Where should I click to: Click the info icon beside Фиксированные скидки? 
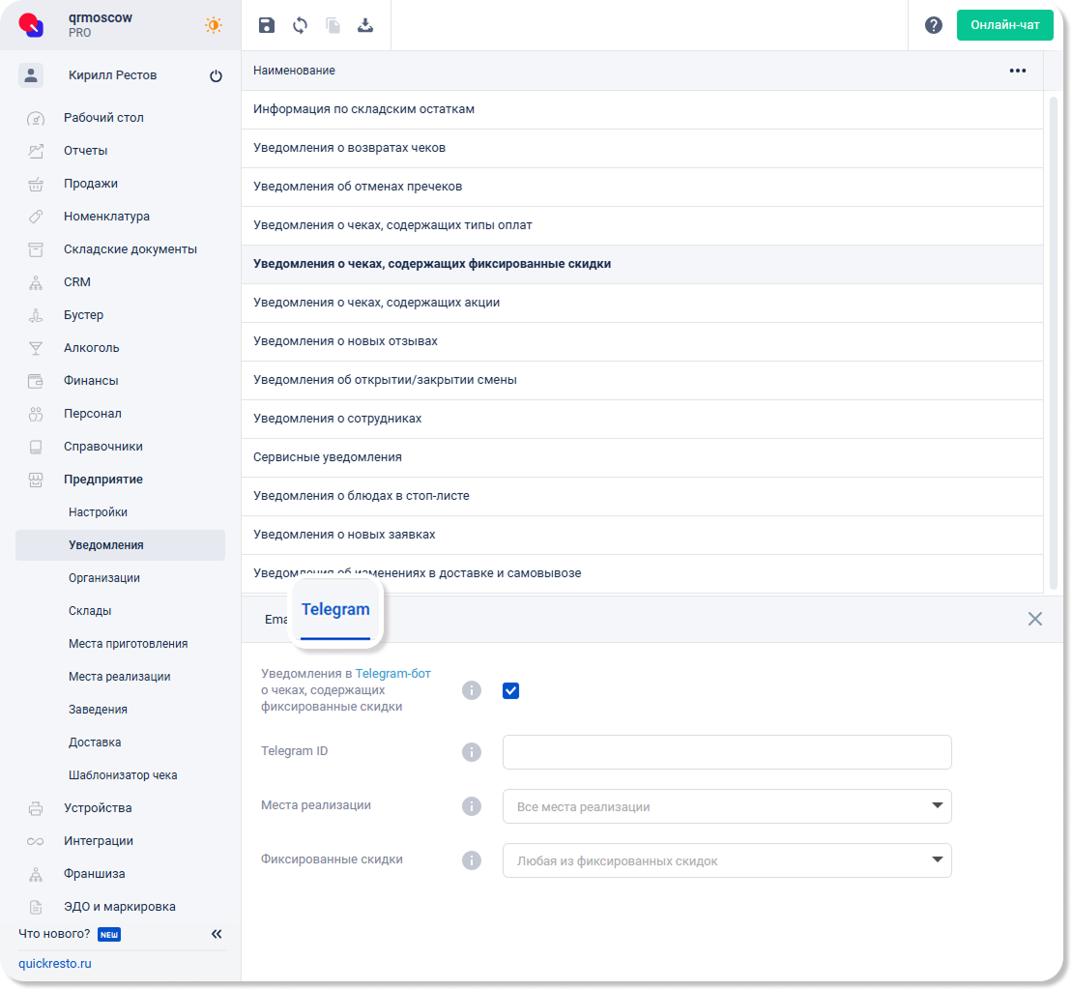pyautogui.click(x=472, y=860)
